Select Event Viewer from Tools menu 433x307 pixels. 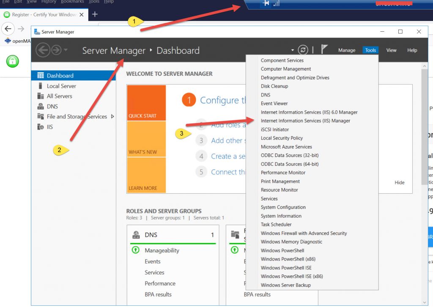coord(274,104)
